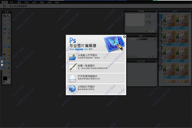Click the new layer icon in layers panel

(x=150, y=56)
